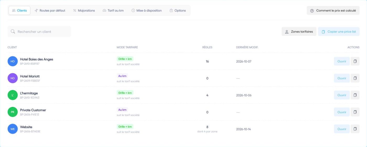Click Hotel Mariott purple HO avatar
This screenshot has width=367, height=147.
click(x=13, y=78)
